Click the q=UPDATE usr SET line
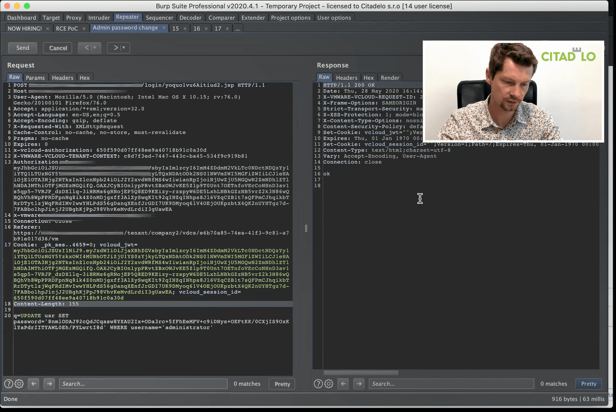 (x=41, y=315)
